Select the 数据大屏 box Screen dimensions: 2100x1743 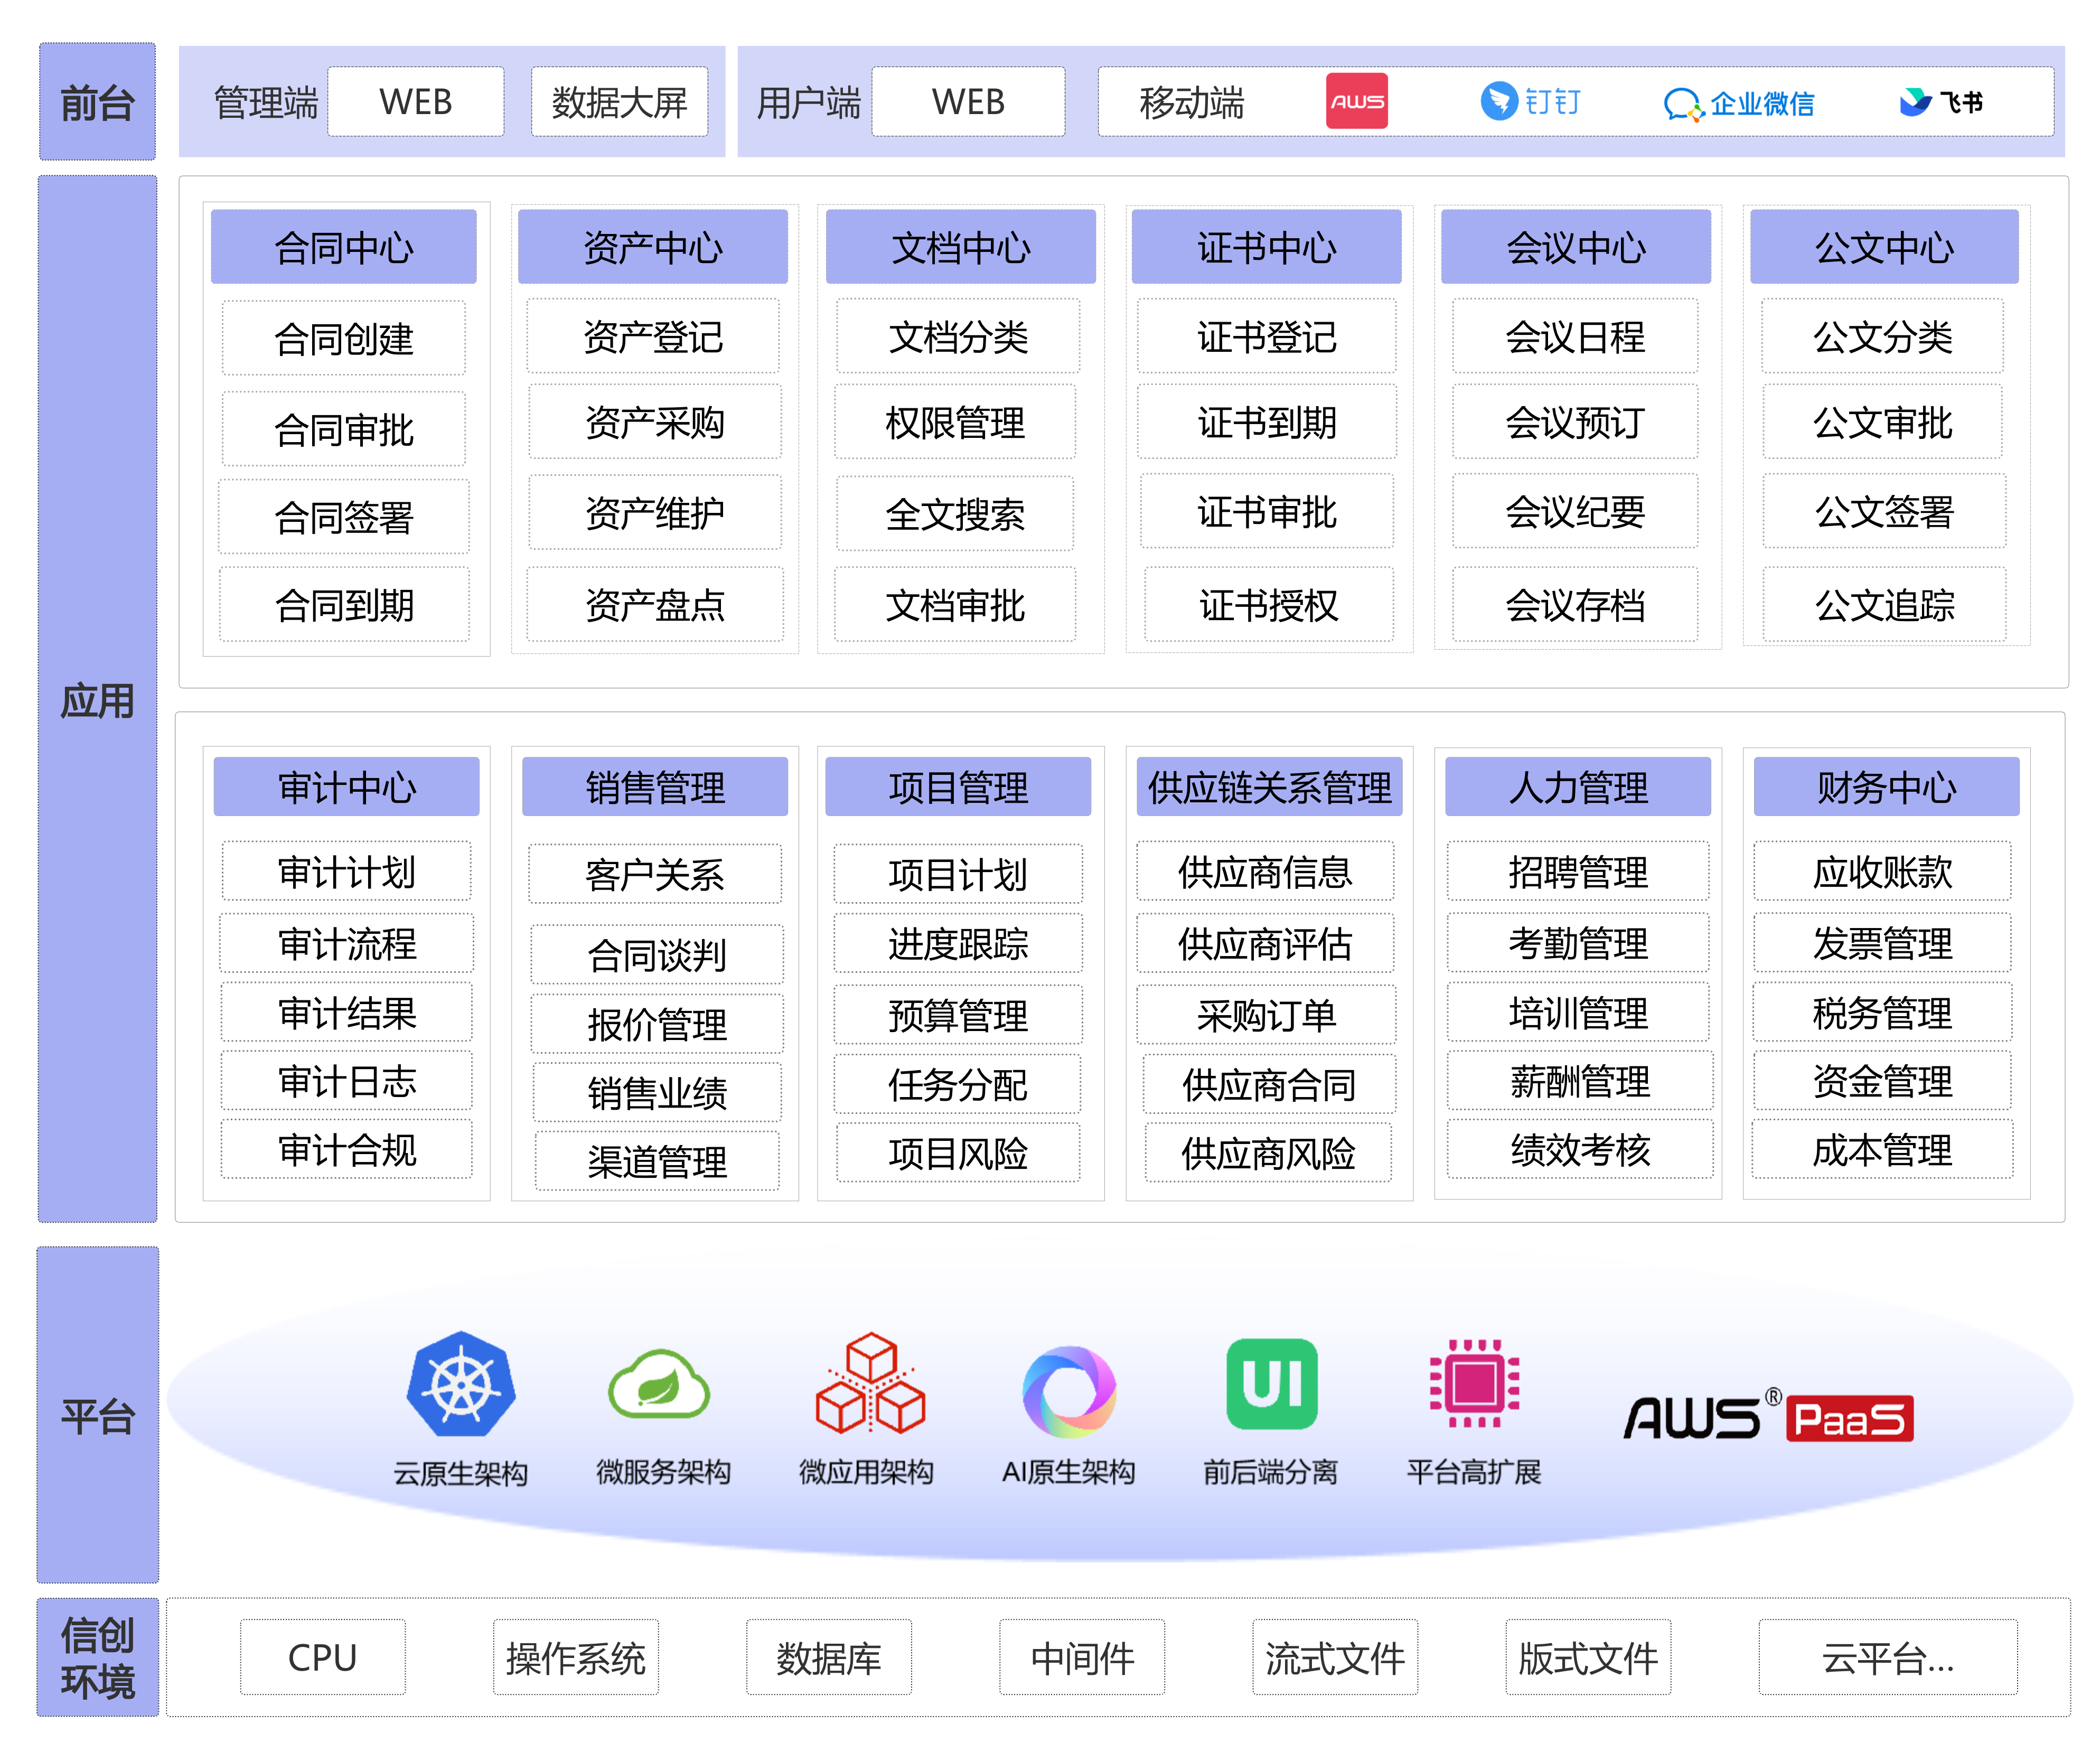(x=619, y=102)
